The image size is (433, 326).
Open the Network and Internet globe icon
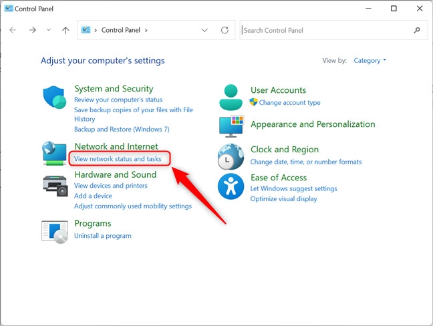(54, 154)
